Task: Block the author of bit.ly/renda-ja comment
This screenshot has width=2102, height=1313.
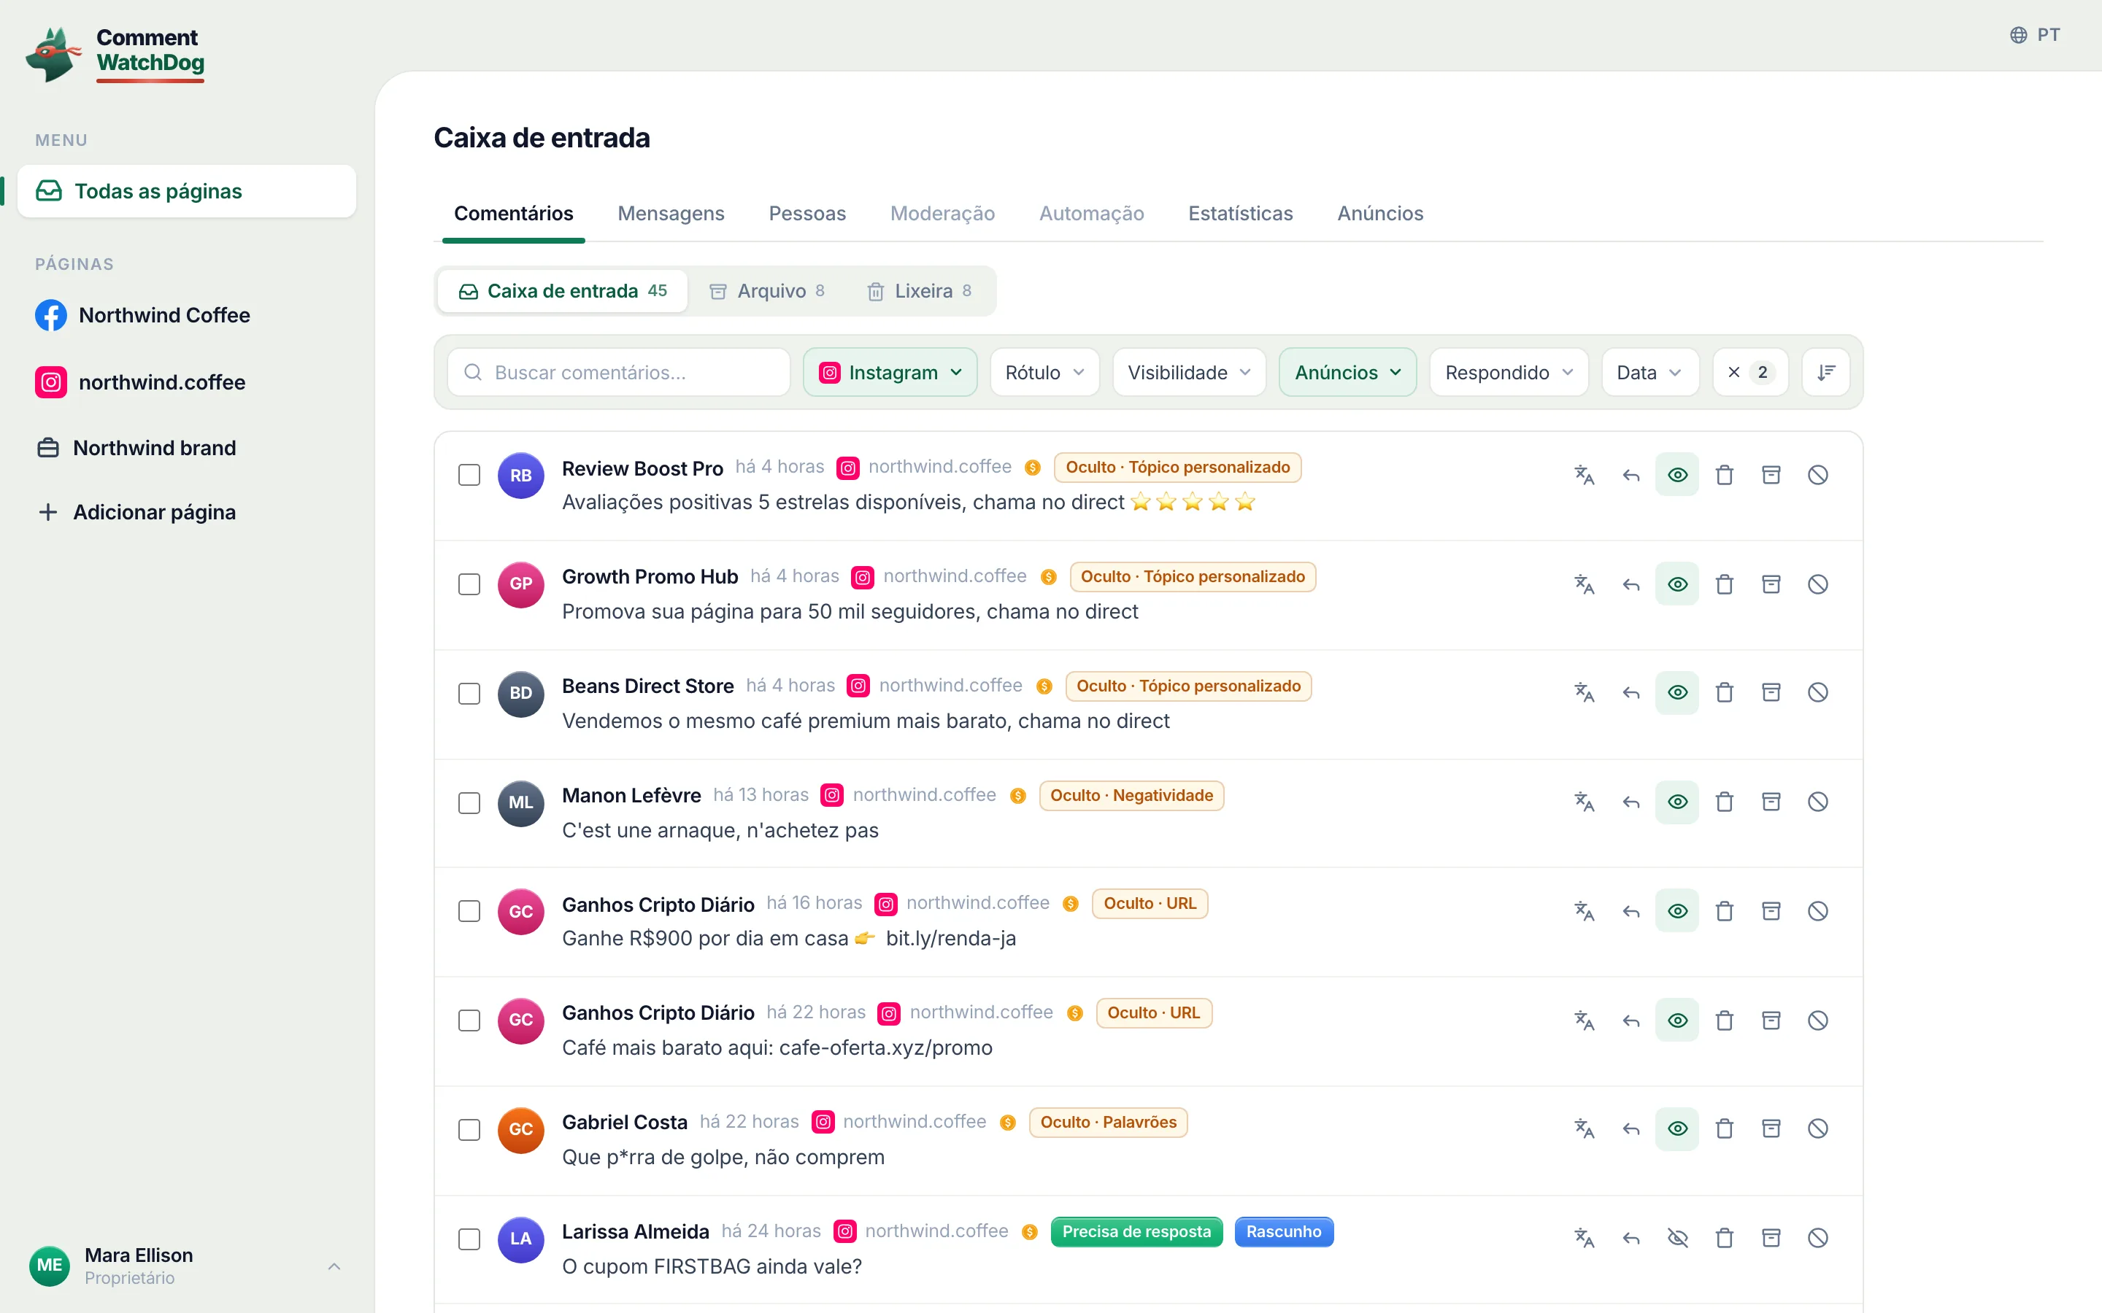Action: pos(1818,911)
